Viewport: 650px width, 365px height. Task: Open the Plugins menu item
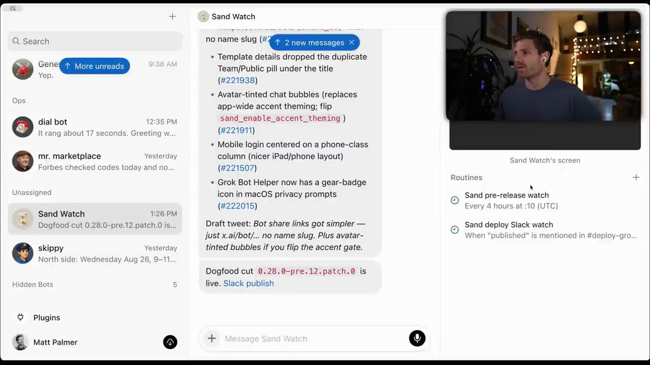pos(94,317)
